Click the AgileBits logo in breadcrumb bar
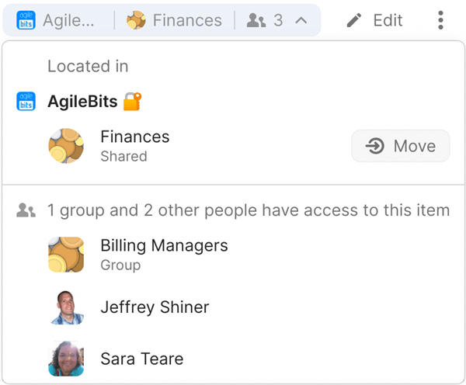466x385 pixels. point(26,20)
